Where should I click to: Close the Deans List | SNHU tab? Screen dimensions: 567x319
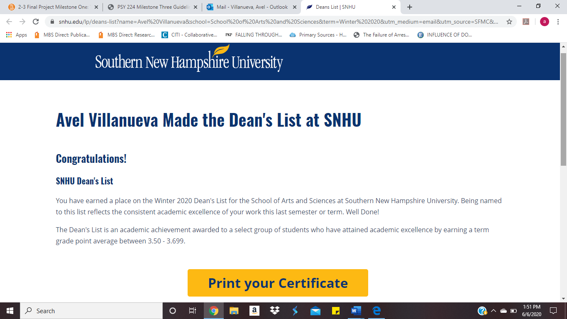coord(394,7)
